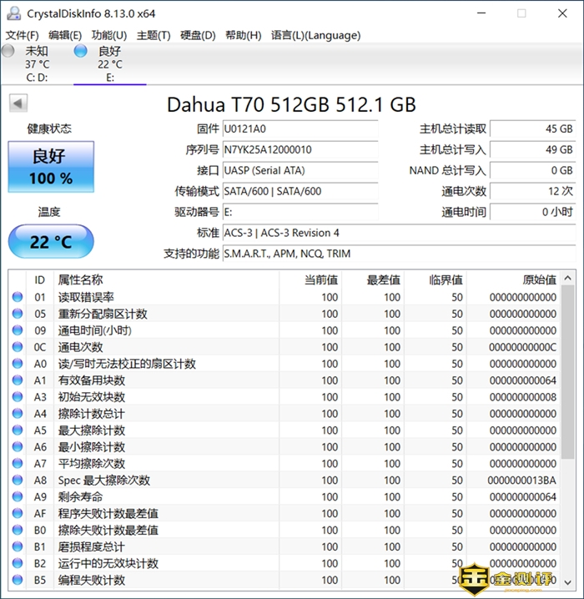Click the 良好 100% health status button
The width and height of the screenshot is (584, 599).
coord(51,166)
